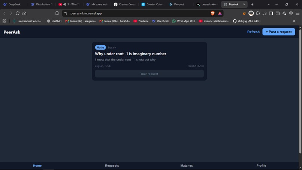Image resolution: width=302 pixels, height=170 pixels.
Task: Go back with the browser back arrow
Action: [x=4, y=13]
